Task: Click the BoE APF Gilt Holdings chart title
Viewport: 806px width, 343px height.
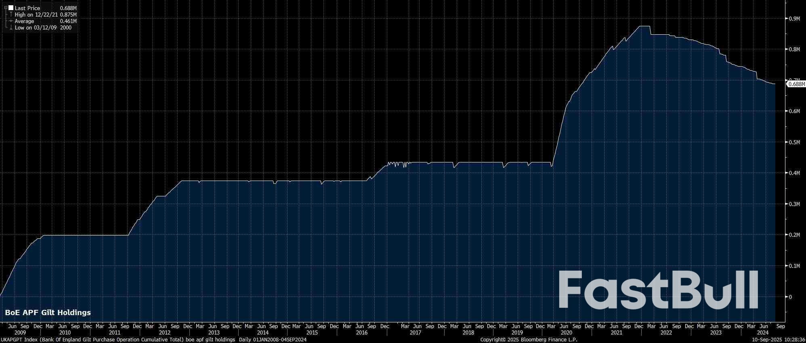Action: click(48, 312)
